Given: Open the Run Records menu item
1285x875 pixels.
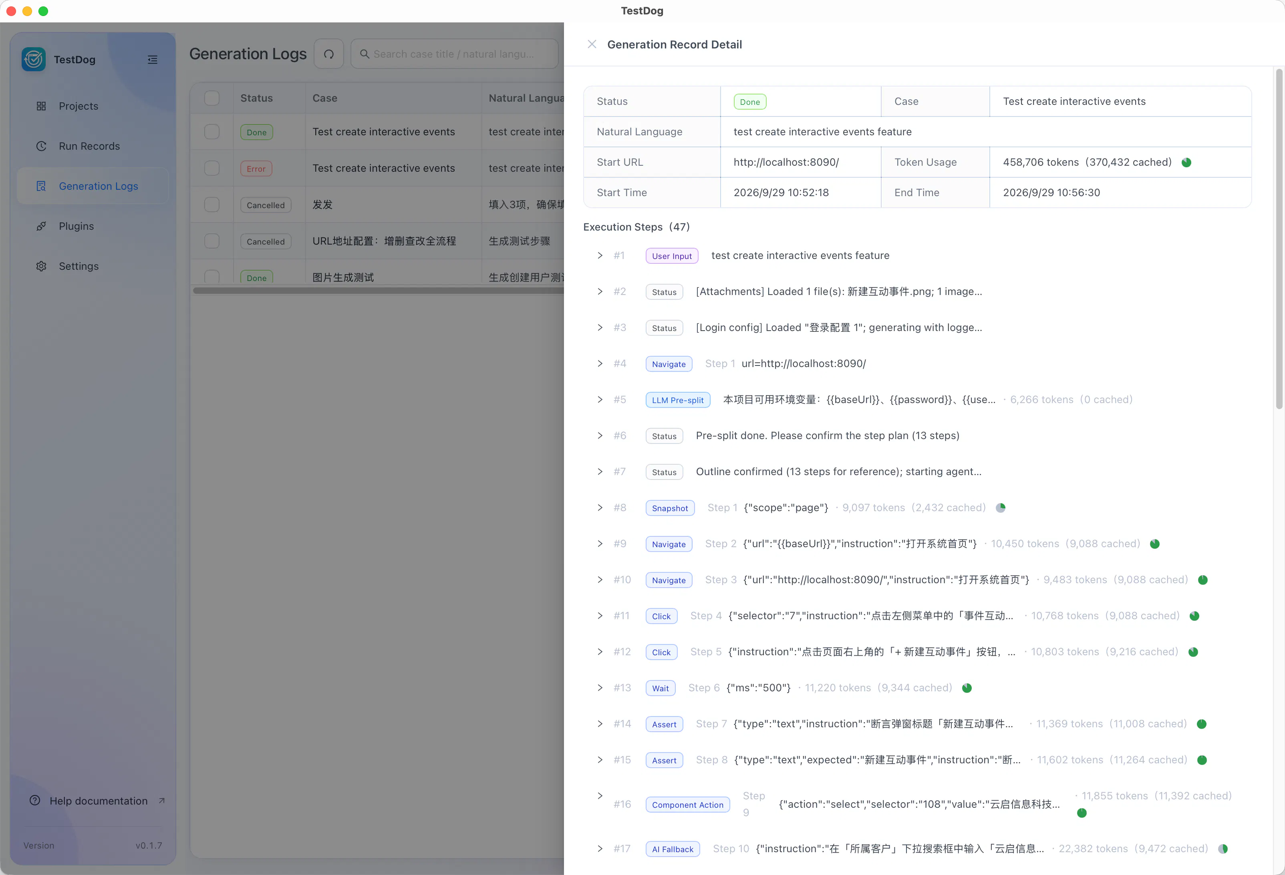Looking at the screenshot, I should [x=93, y=146].
